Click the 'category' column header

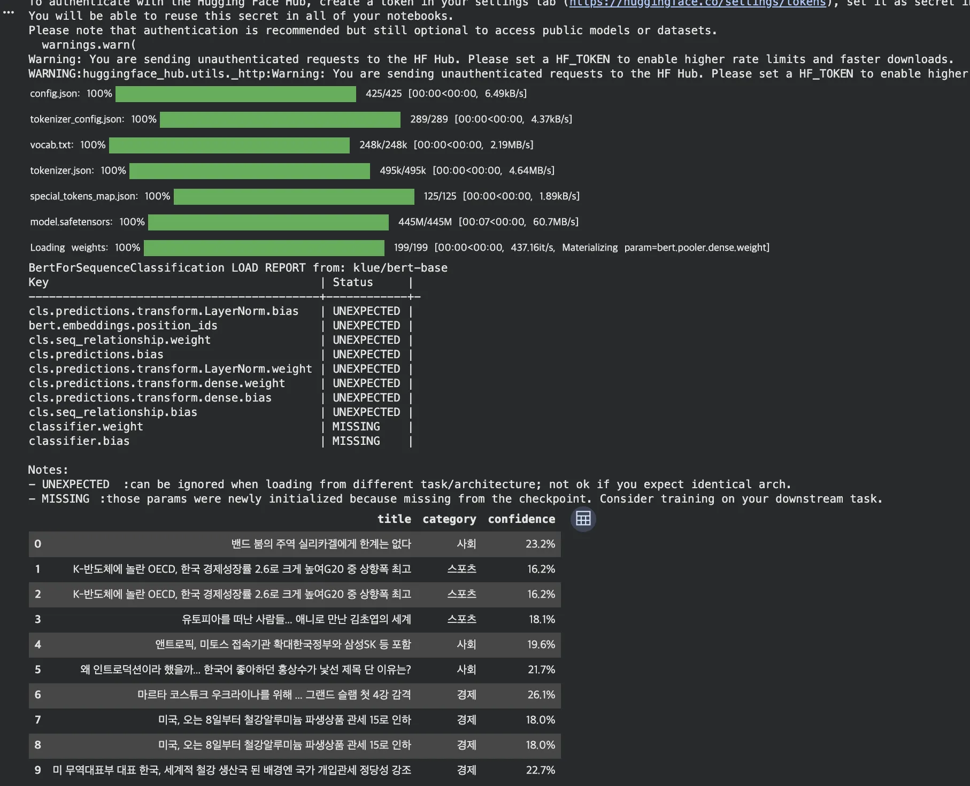pyautogui.click(x=449, y=519)
